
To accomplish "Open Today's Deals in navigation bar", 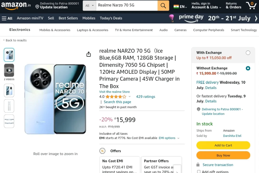I will 111,18.
